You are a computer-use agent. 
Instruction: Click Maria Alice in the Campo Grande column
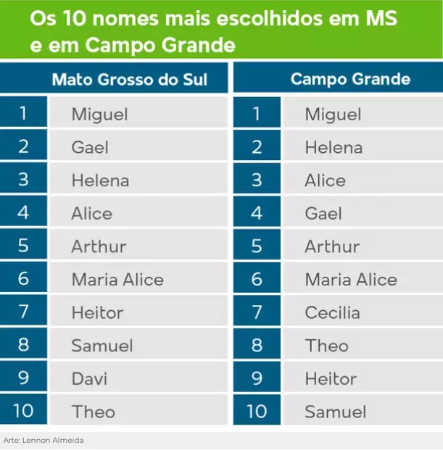click(351, 280)
